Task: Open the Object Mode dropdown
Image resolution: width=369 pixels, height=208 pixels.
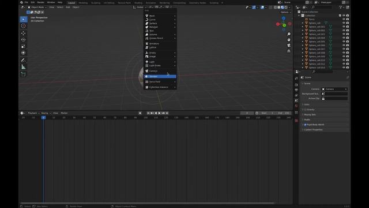Action: coord(37,8)
